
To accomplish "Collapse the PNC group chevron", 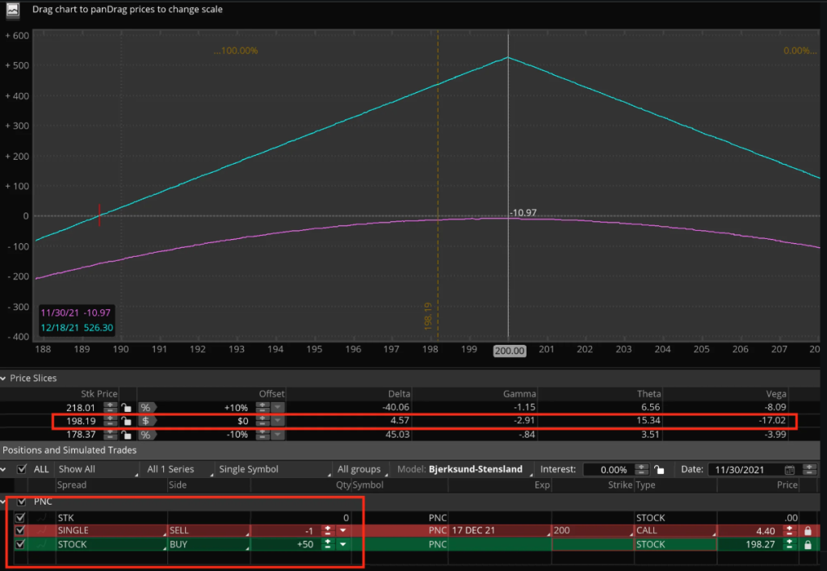I will [3, 502].
